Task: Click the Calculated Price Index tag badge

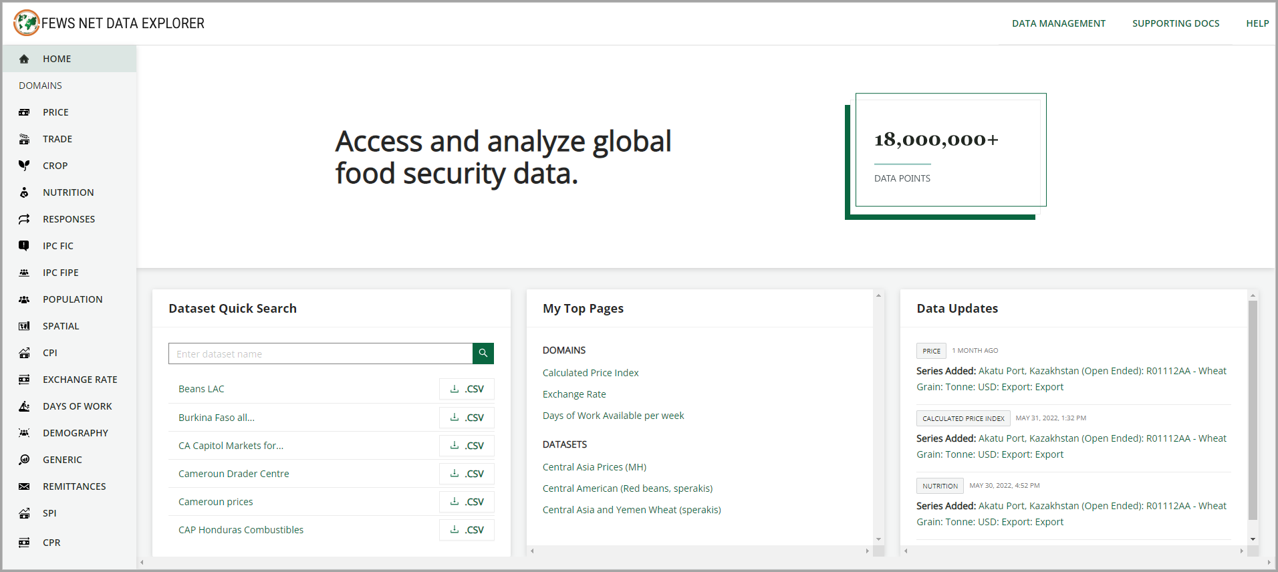Action: coord(963,418)
